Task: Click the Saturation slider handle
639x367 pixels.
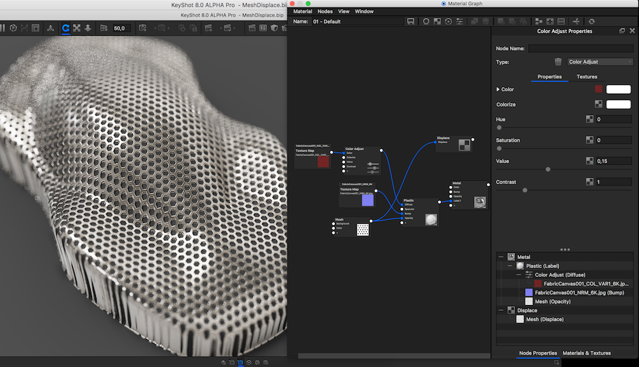Action: [x=499, y=148]
